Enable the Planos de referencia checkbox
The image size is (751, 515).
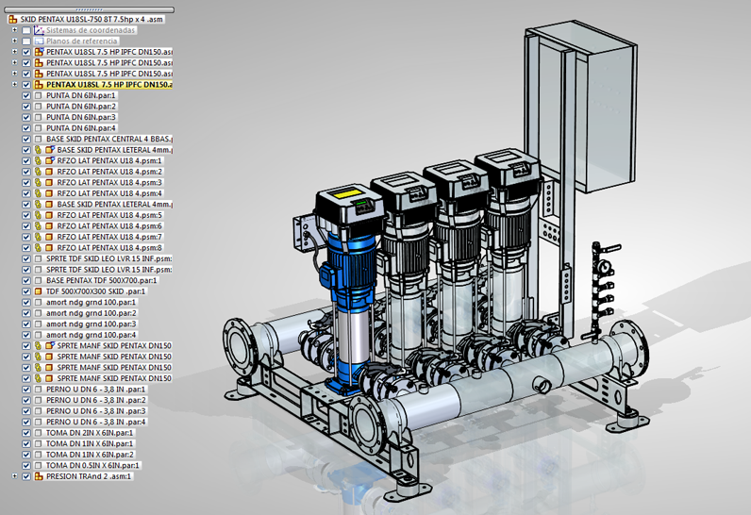point(26,42)
